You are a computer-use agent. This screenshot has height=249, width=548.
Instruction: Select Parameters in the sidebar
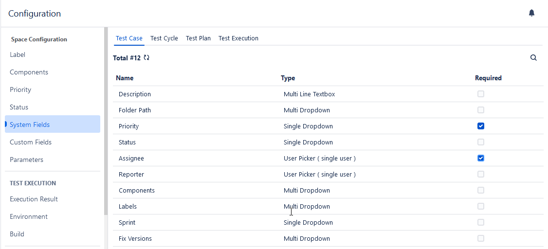[26, 160]
